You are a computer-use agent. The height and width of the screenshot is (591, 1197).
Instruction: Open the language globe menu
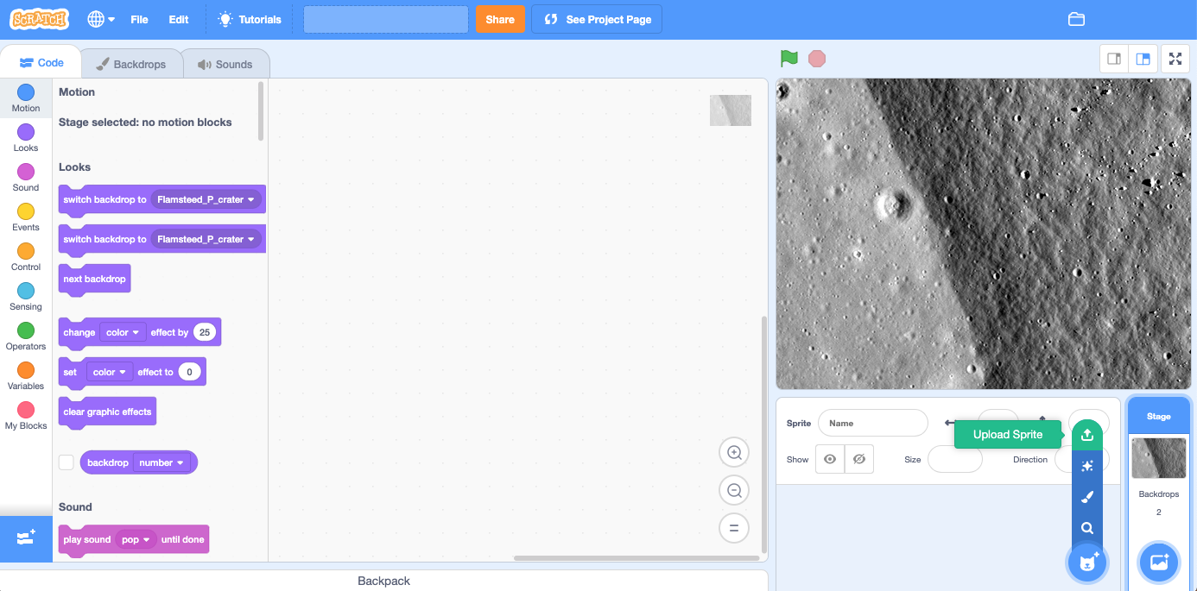coord(101,19)
